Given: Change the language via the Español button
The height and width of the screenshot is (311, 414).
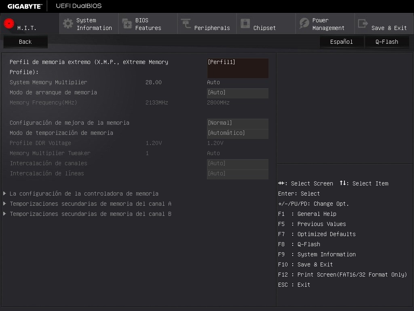Looking at the screenshot, I should (x=341, y=42).
